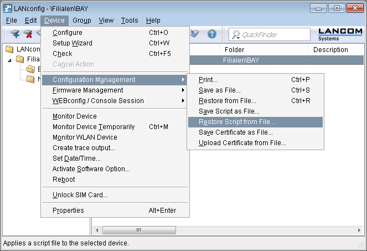Click the blue Help question mark icon
The image size is (367, 251).
coord(211,34)
